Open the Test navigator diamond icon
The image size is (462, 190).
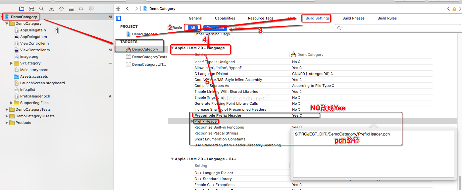[61, 9]
